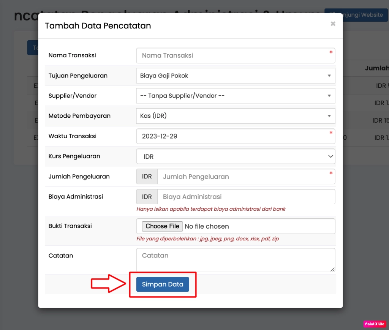Click the Kunjungi Website button
389x330 pixels.
[x=356, y=15]
